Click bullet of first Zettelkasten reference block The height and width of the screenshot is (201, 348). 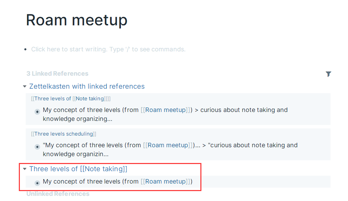pyautogui.click(x=37, y=112)
